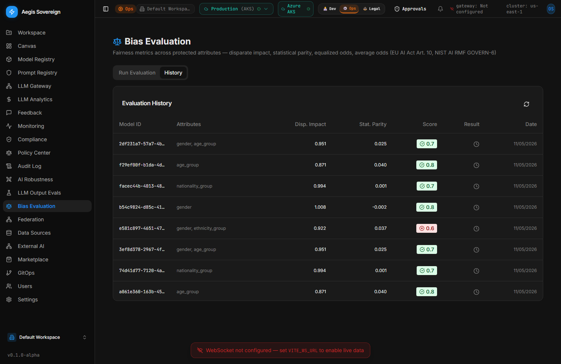Select Bias Evaluation in sidebar
Screen dimensions: 561x364
47,206
